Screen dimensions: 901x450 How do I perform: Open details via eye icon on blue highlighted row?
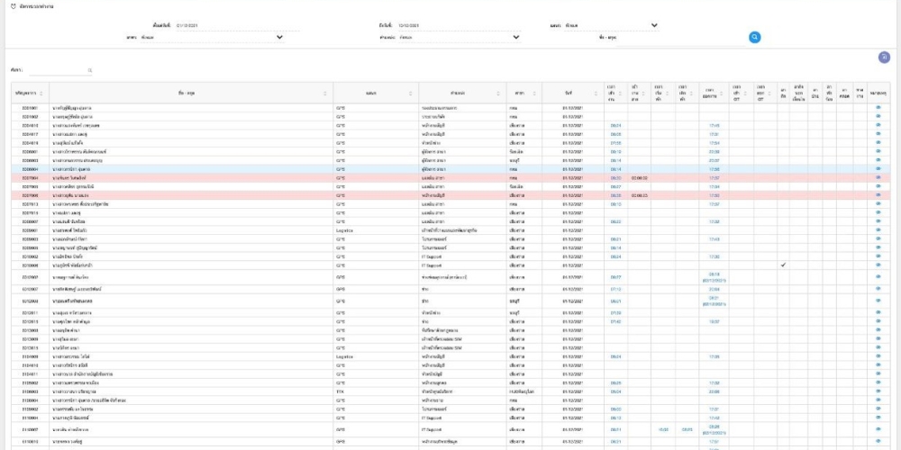[x=878, y=168]
